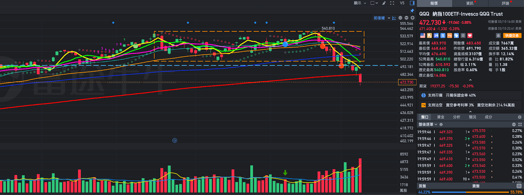Toggle the square layout checkbox in the toolbar
This screenshot has width=524, height=195.
[x=372, y=3]
